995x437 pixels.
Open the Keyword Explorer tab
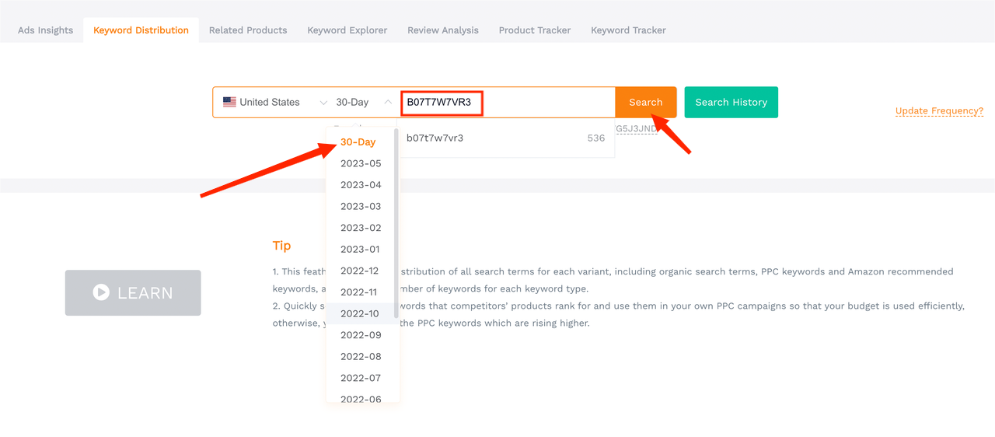click(347, 30)
